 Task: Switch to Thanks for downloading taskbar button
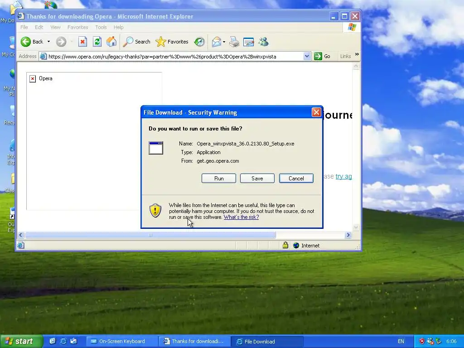tap(194, 342)
